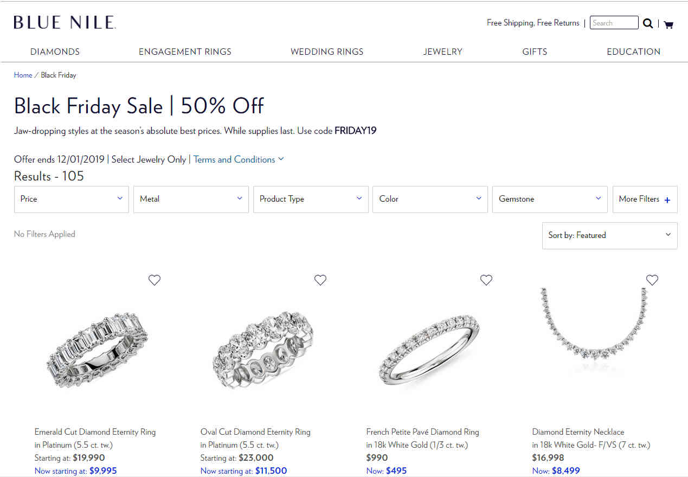Open the Engagement Rings menu

[185, 52]
